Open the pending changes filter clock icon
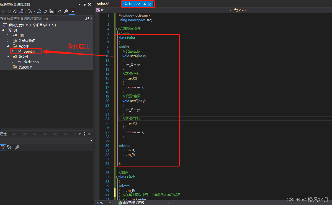The width and height of the screenshot is (332, 205). (30, 11)
